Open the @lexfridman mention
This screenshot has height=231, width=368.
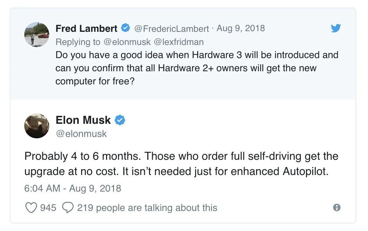(x=178, y=42)
